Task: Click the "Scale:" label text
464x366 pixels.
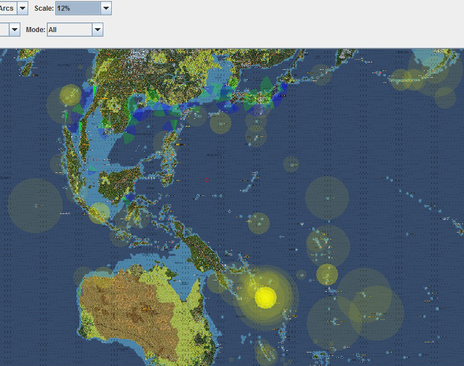Action: (x=44, y=8)
